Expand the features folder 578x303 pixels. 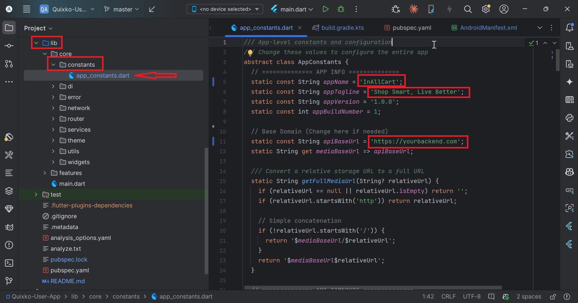(45, 173)
